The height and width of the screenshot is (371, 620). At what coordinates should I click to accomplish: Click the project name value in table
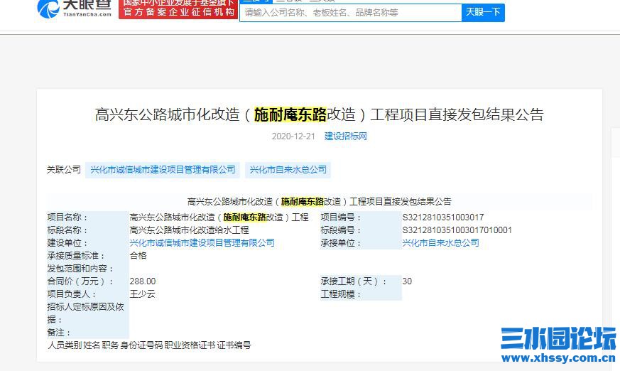pyautogui.click(x=219, y=217)
